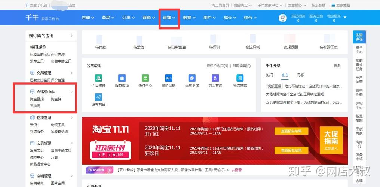Open the 综合 dropdown menu
This screenshot has height=187, width=380.
tap(250, 18)
